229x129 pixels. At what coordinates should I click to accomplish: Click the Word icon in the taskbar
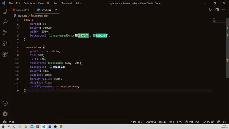[49, 126]
